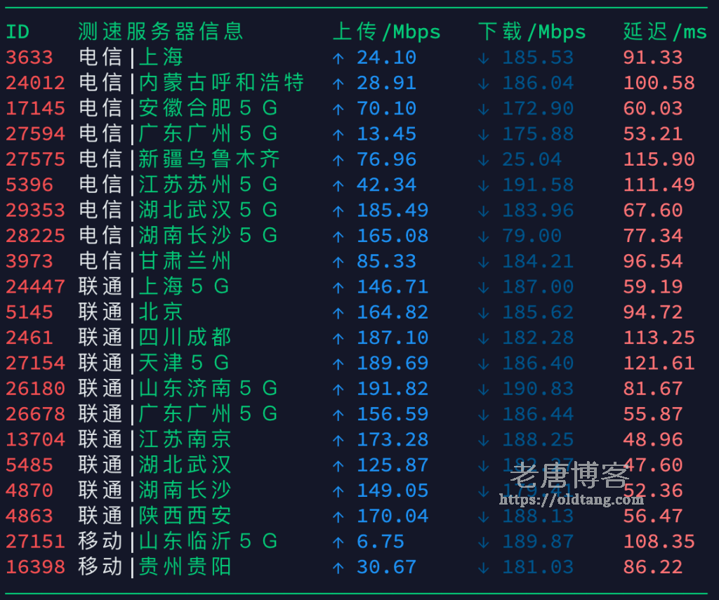Select the upload arrow on the 上海 5G row
The width and height of the screenshot is (719, 600).
[339, 286]
